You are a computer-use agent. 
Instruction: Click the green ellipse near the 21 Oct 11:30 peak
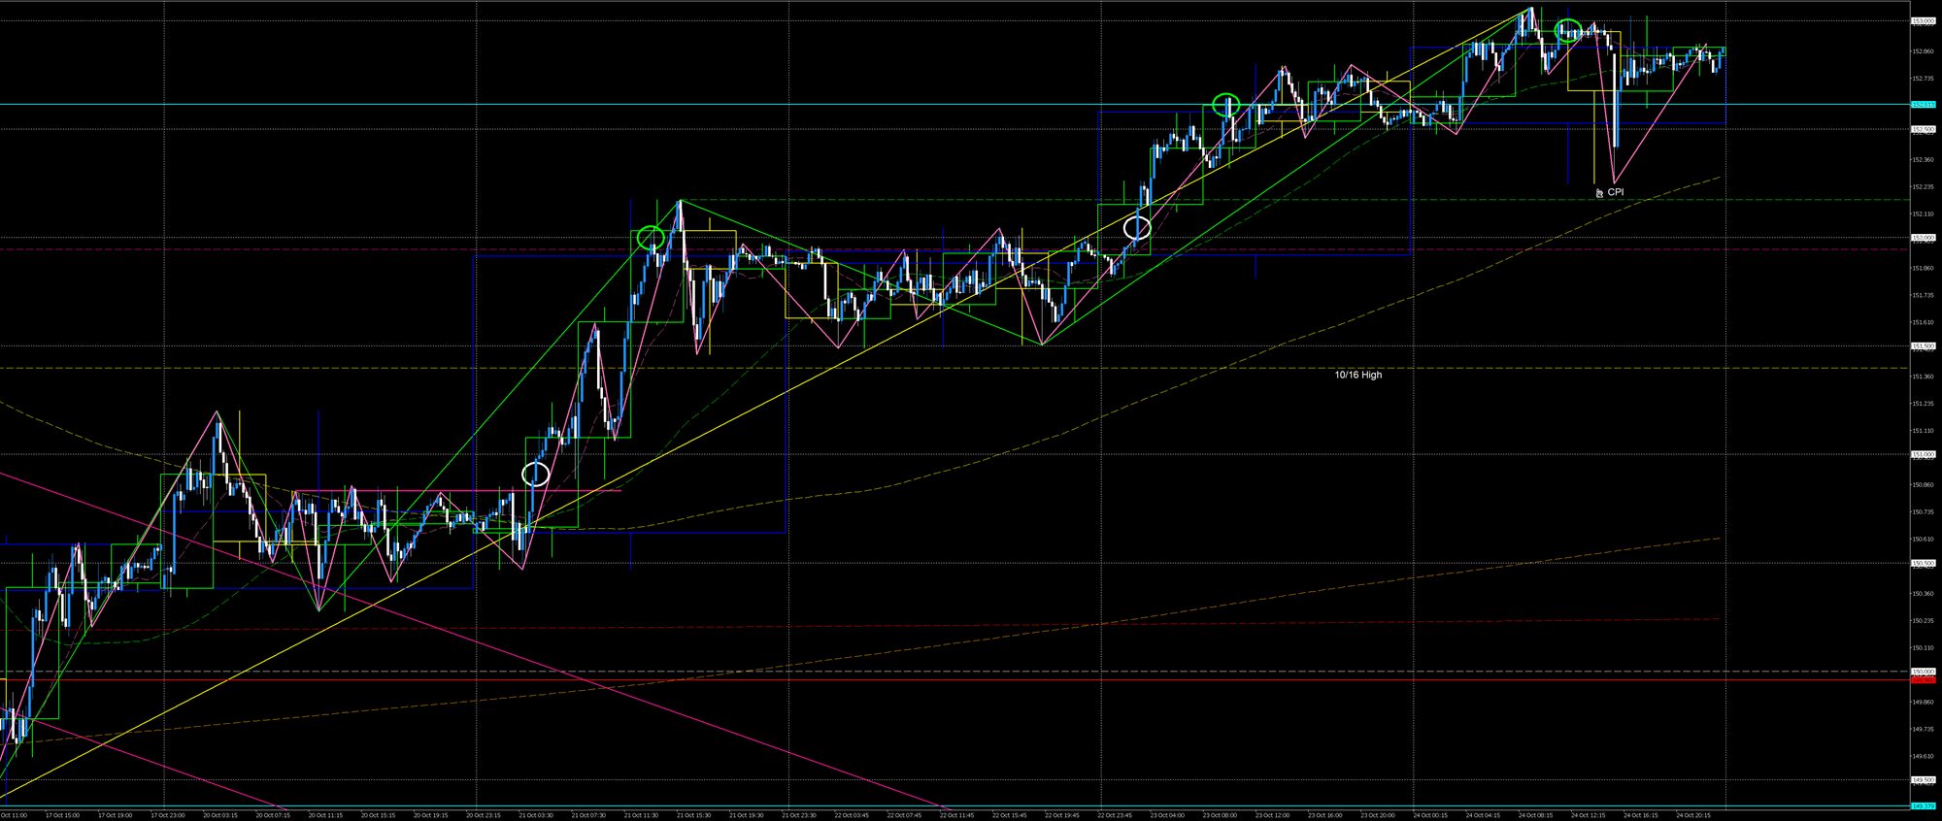[650, 237]
